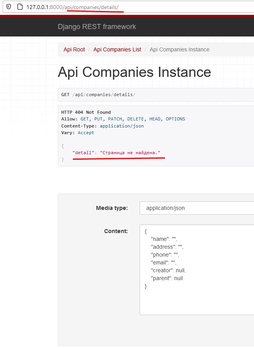Click the HTTP 404 Not Found status line

point(86,112)
